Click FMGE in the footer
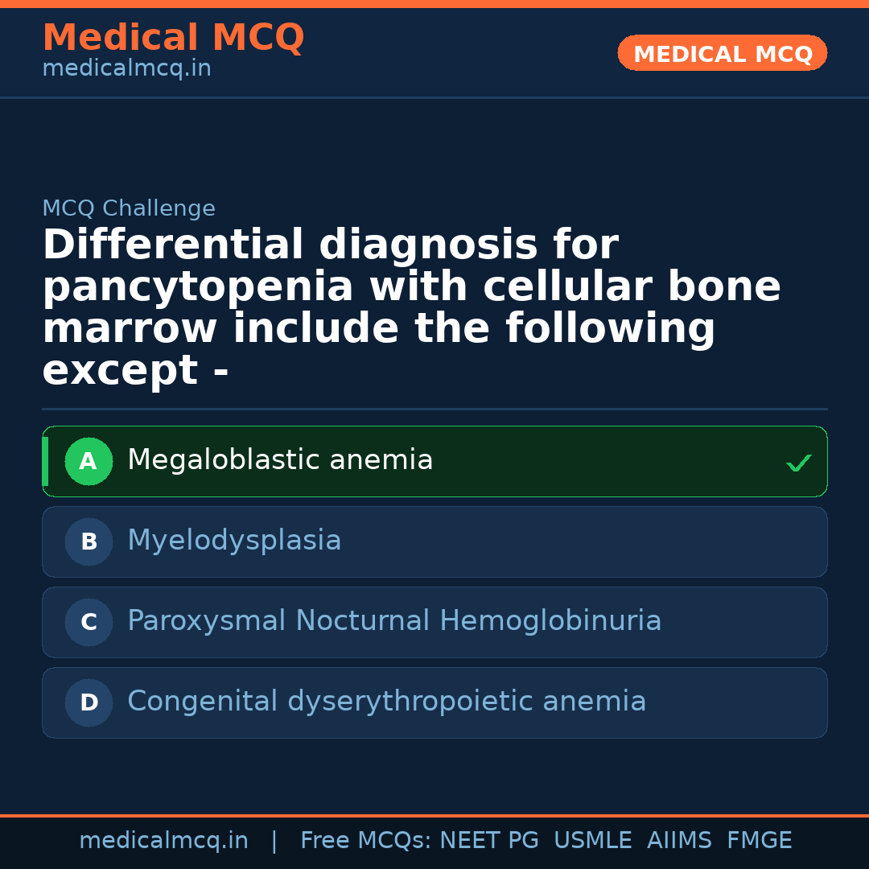 click(x=759, y=841)
